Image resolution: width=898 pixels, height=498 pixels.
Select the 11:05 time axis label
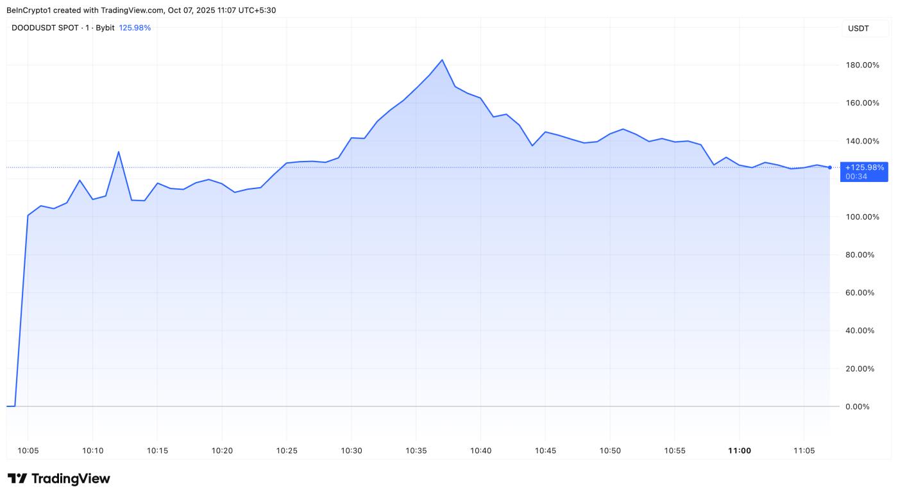click(x=804, y=451)
